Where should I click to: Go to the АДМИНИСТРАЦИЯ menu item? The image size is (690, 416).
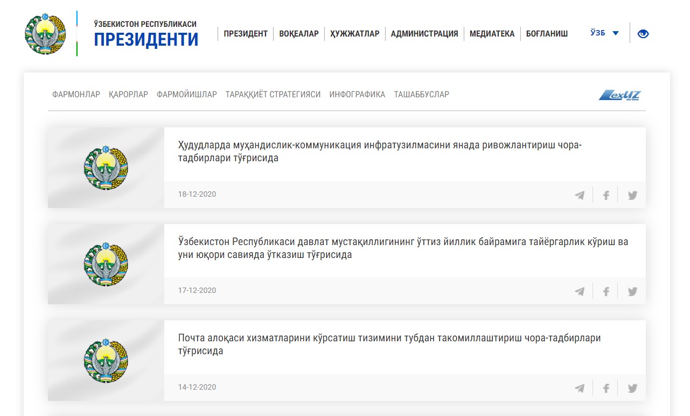coord(424,34)
